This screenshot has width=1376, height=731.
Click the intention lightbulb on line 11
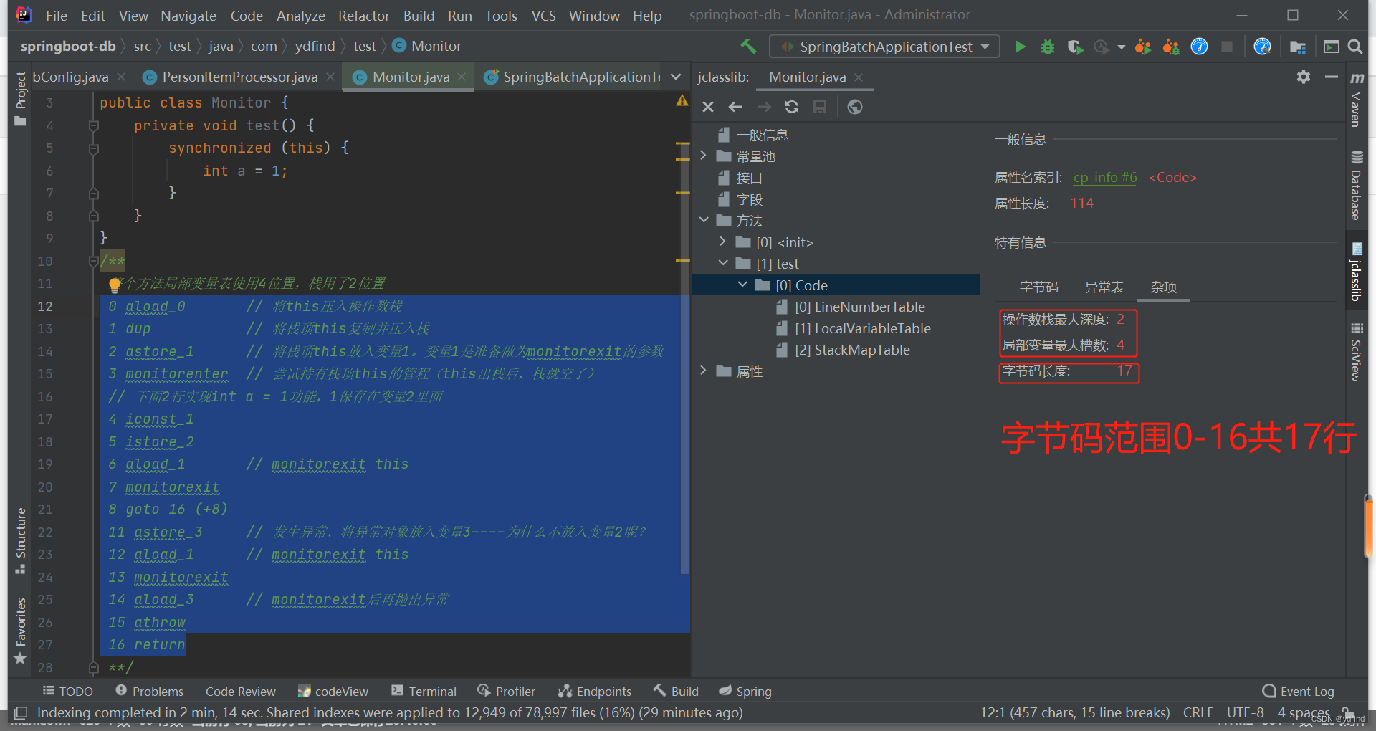pyautogui.click(x=114, y=285)
